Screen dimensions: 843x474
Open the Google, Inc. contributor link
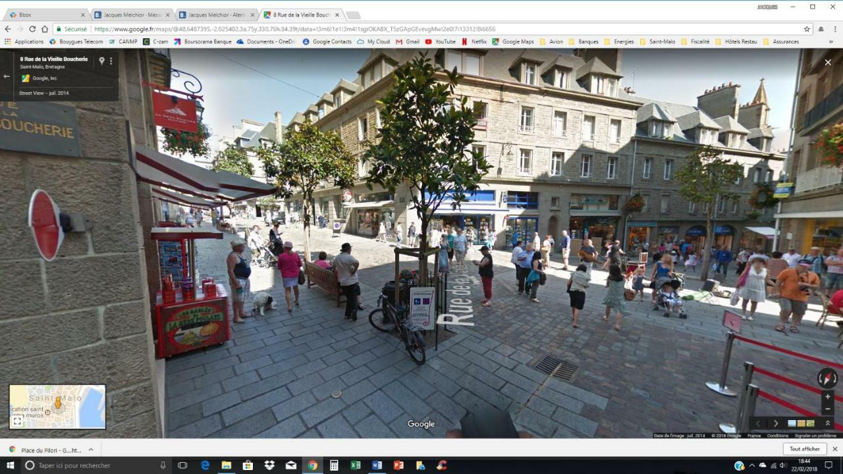pyautogui.click(x=45, y=78)
